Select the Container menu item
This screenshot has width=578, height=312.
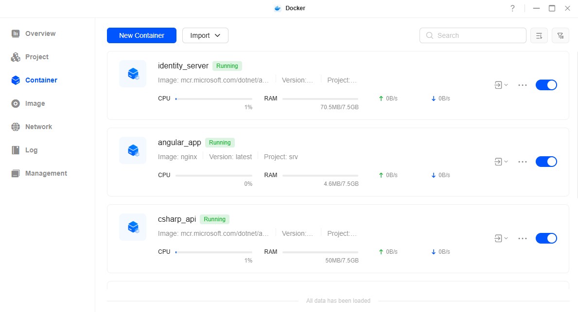pos(41,80)
